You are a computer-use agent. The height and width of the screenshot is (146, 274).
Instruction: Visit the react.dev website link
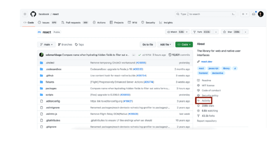[x=207, y=62]
